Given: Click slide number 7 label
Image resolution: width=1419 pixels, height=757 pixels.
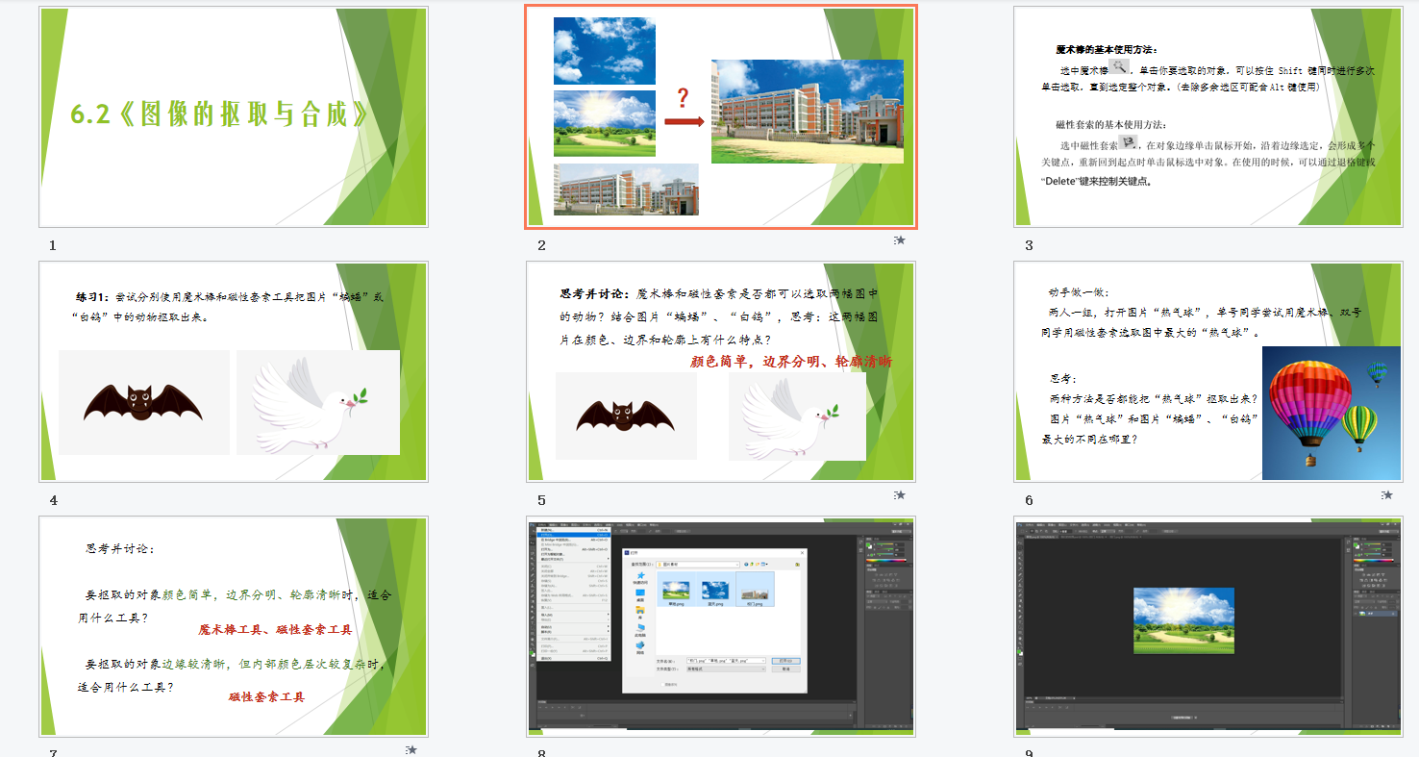Looking at the screenshot, I should pyautogui.click(x=54, y=752).
